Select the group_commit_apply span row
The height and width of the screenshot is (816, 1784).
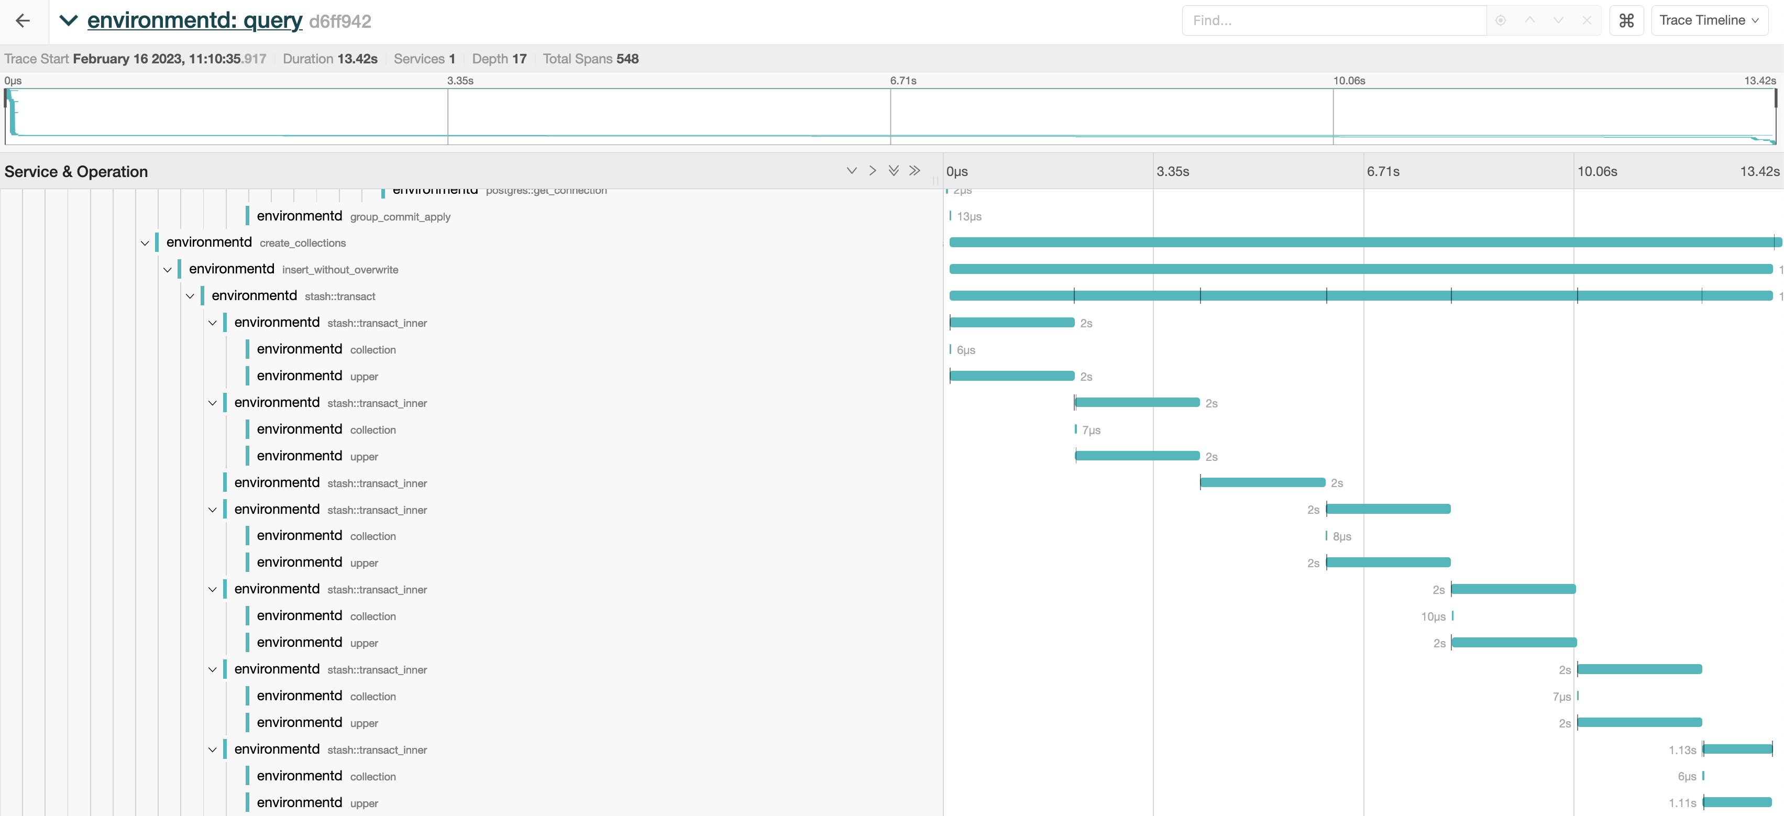[400, 217]
